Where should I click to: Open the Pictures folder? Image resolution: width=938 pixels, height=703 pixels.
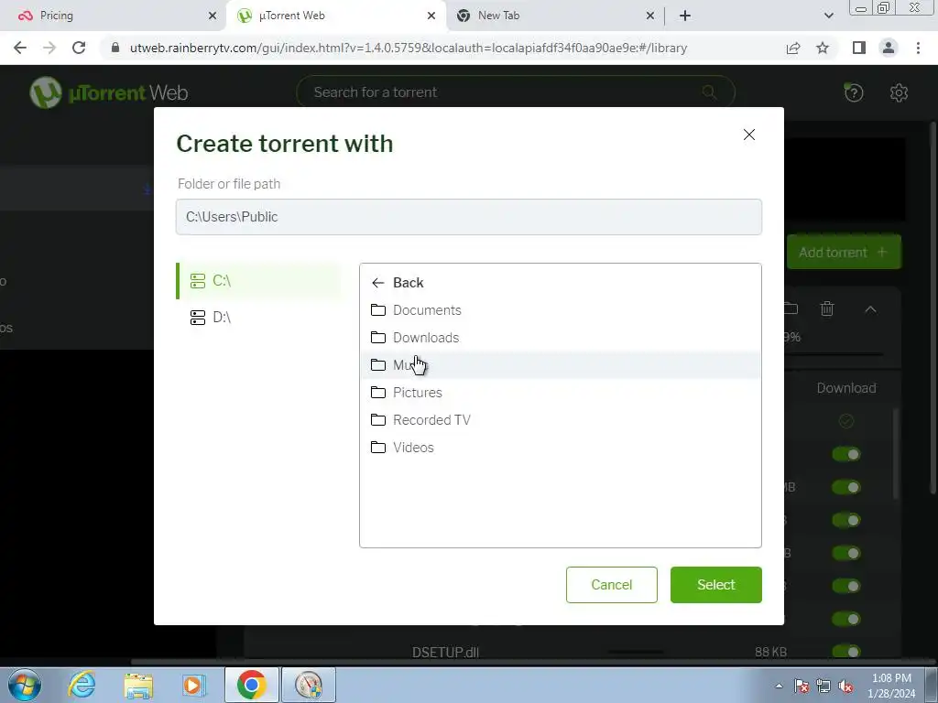561,393
